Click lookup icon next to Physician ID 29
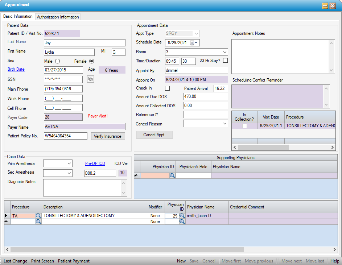 (x=182, y=216)
